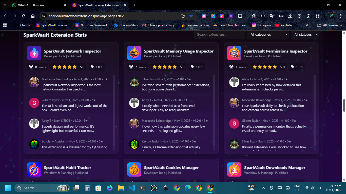The width and height of the screenshot is (346, 194).
Task: Open Google Translate from the address bar
Action: (x=272, y=16)
